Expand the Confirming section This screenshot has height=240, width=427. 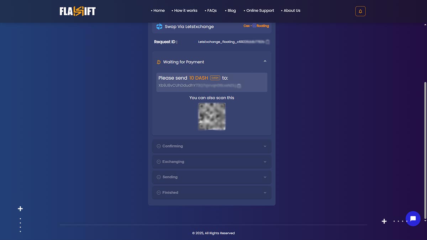click(265, 146)
